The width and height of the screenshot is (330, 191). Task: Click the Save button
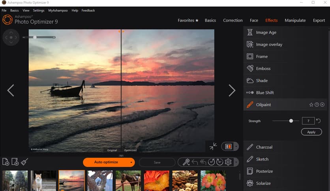coord(157,163)
